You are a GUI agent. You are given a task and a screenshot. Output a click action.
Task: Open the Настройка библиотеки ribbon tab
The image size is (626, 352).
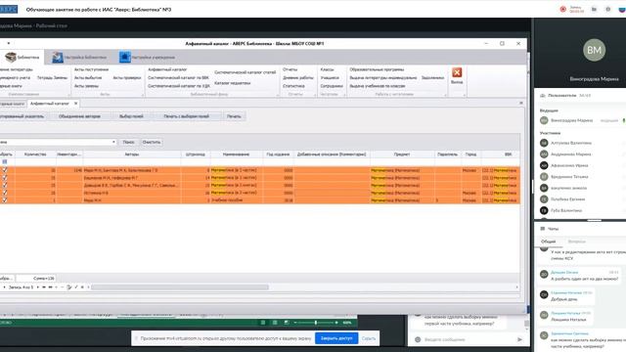point(79,57)
